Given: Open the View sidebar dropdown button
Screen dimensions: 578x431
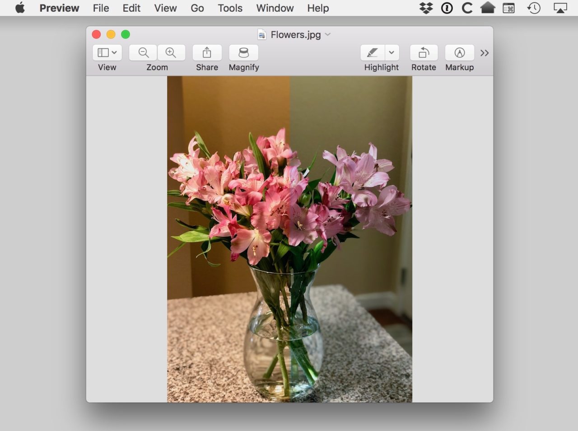Looking at the screenshot, I should (107, 53).
